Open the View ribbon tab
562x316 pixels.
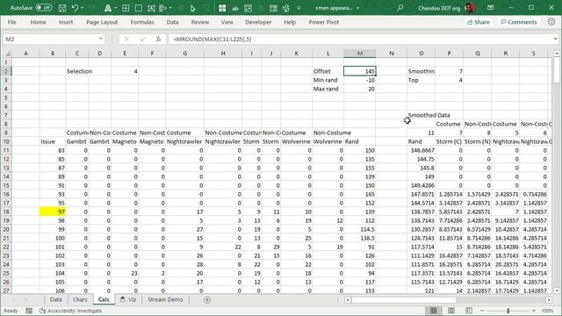227,22
